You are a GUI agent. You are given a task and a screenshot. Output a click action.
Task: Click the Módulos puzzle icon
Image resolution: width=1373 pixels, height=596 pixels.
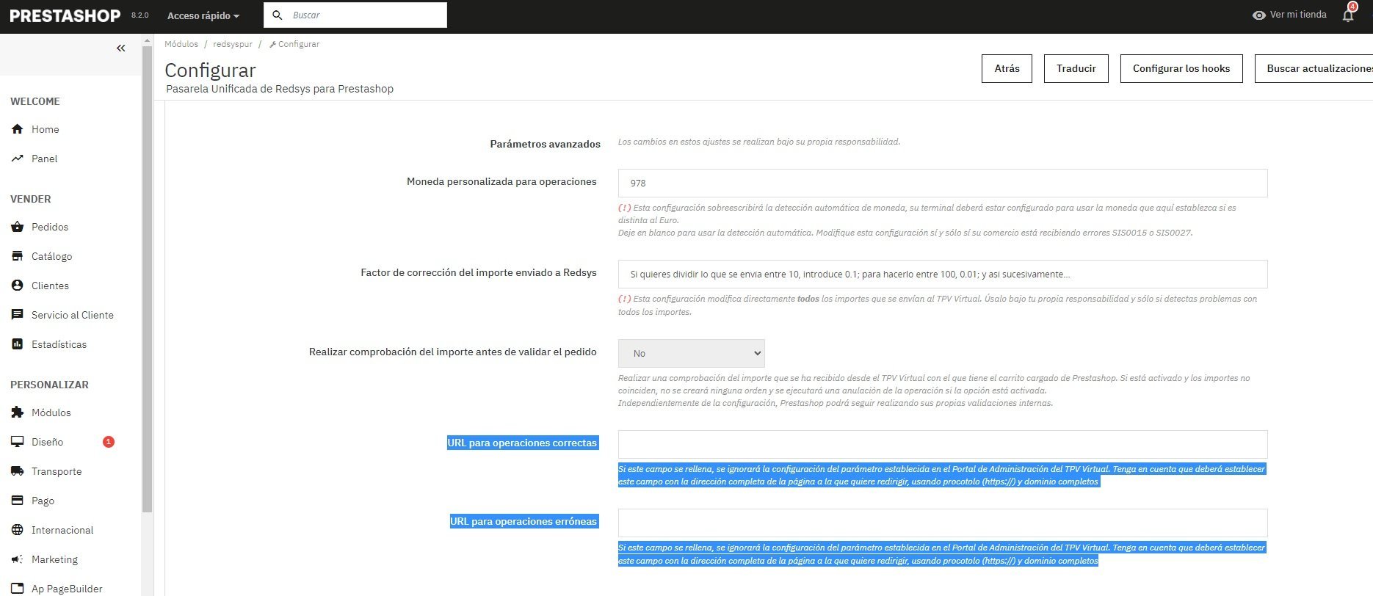click(x=18, y=413)
